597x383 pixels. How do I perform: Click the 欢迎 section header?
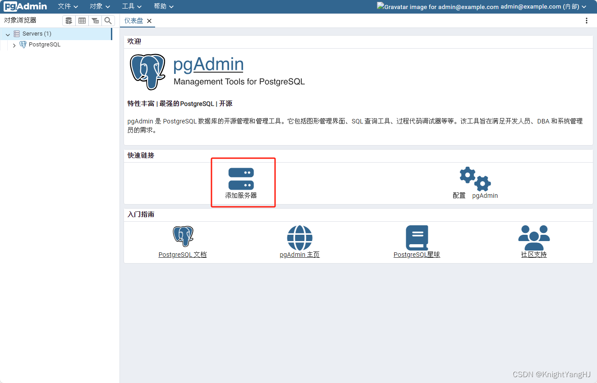134,41
